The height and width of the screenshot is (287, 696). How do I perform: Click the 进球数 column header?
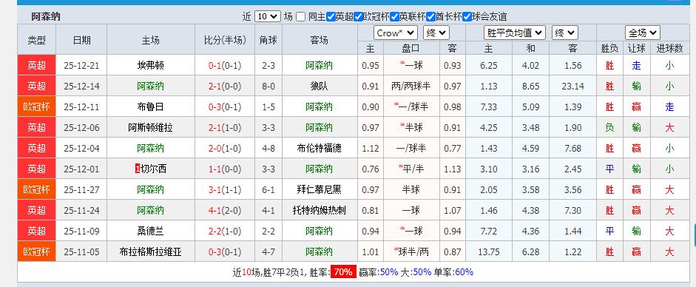(x=669, y=48)
